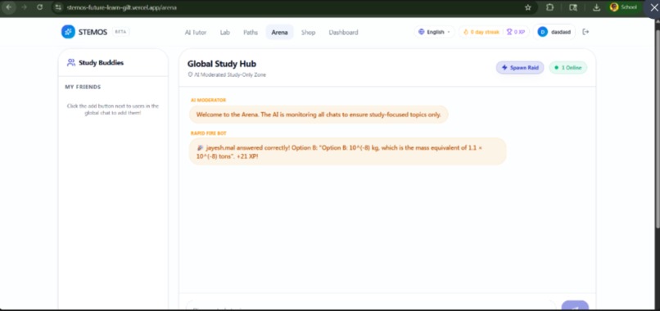Click the STEMOS logo icon
660x311 pixels.
[x=68, y=32]
